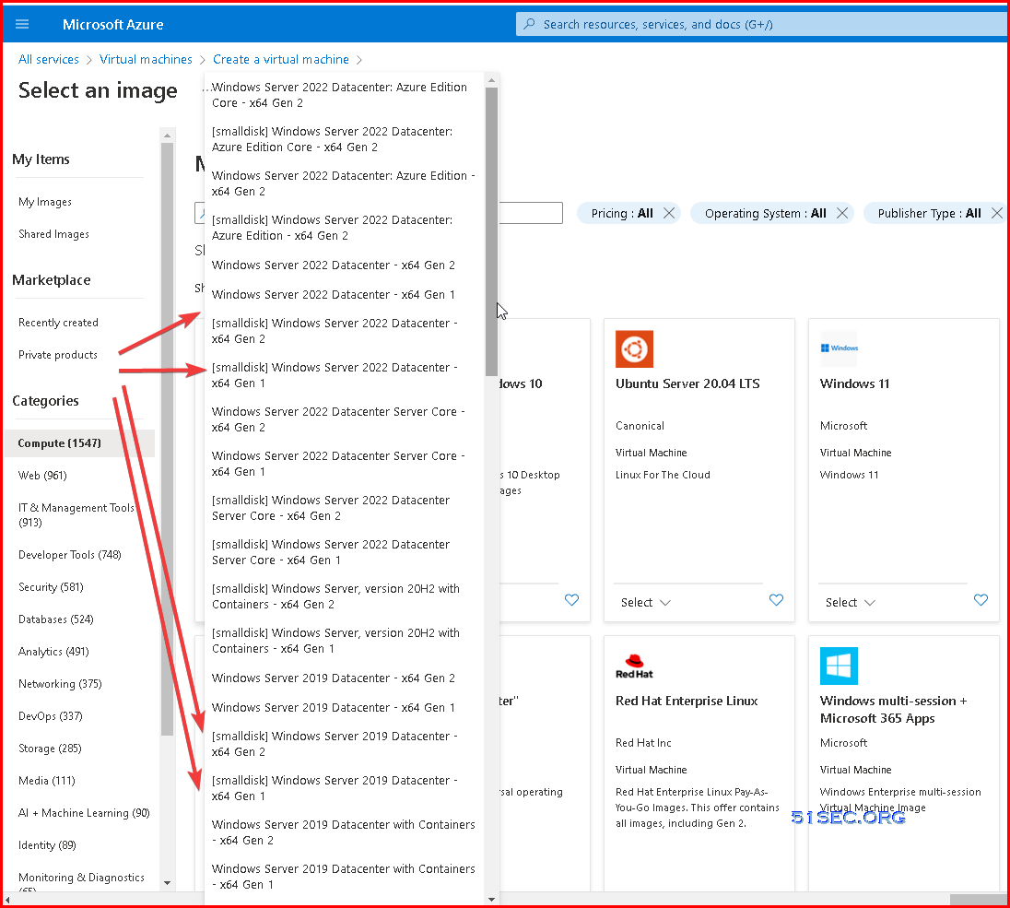Expand the Select dropdown on Ubuntu Server card
Image resolution: width=1010 pixels, height=908 pixels.
[x=646, y=603]
